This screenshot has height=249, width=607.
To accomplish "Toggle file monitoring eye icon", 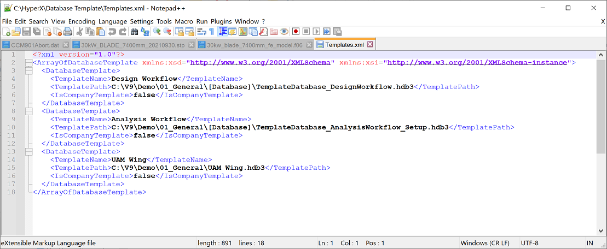I will point(284,31).
